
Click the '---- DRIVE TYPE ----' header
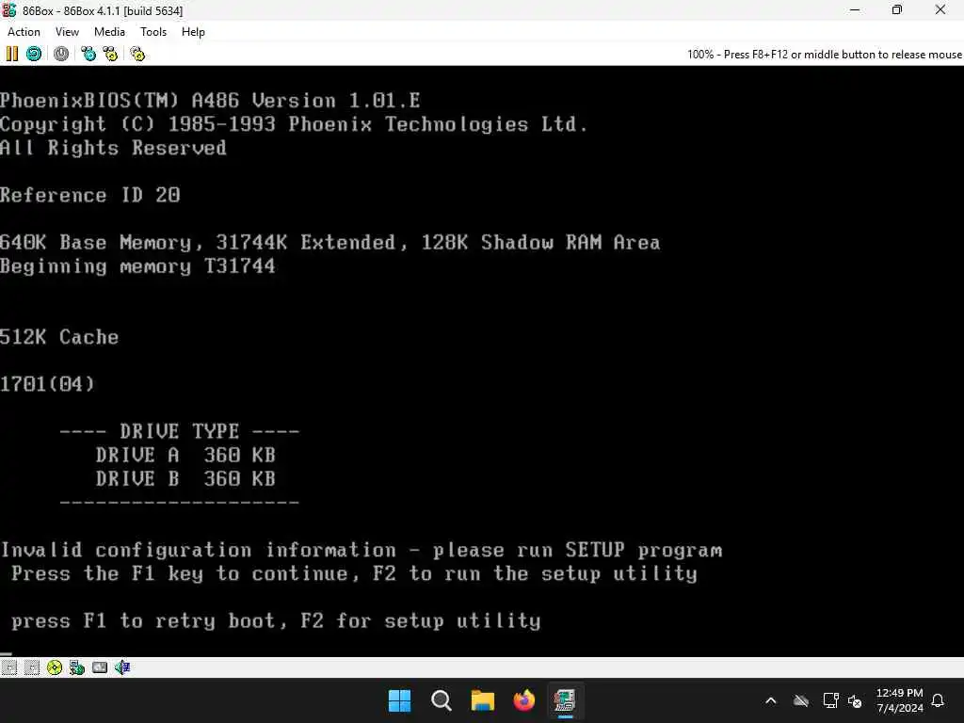[x=180, y=431]
